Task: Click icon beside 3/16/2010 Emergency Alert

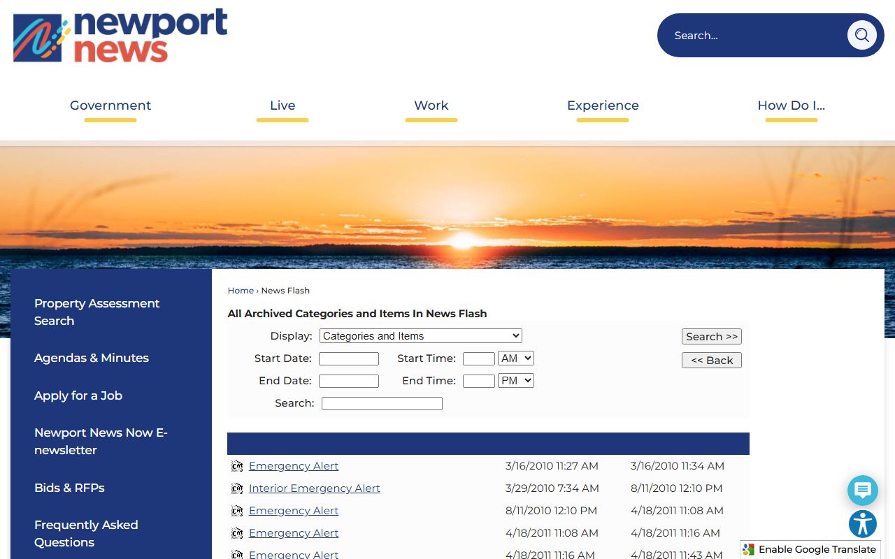Action: (x=237, y=466)
